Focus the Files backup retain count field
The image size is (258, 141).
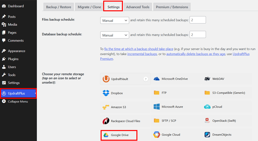click(x=198, y=20)
